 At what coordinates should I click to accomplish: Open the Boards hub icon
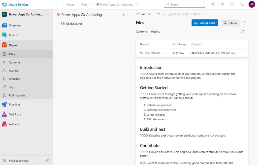point(4,35)
